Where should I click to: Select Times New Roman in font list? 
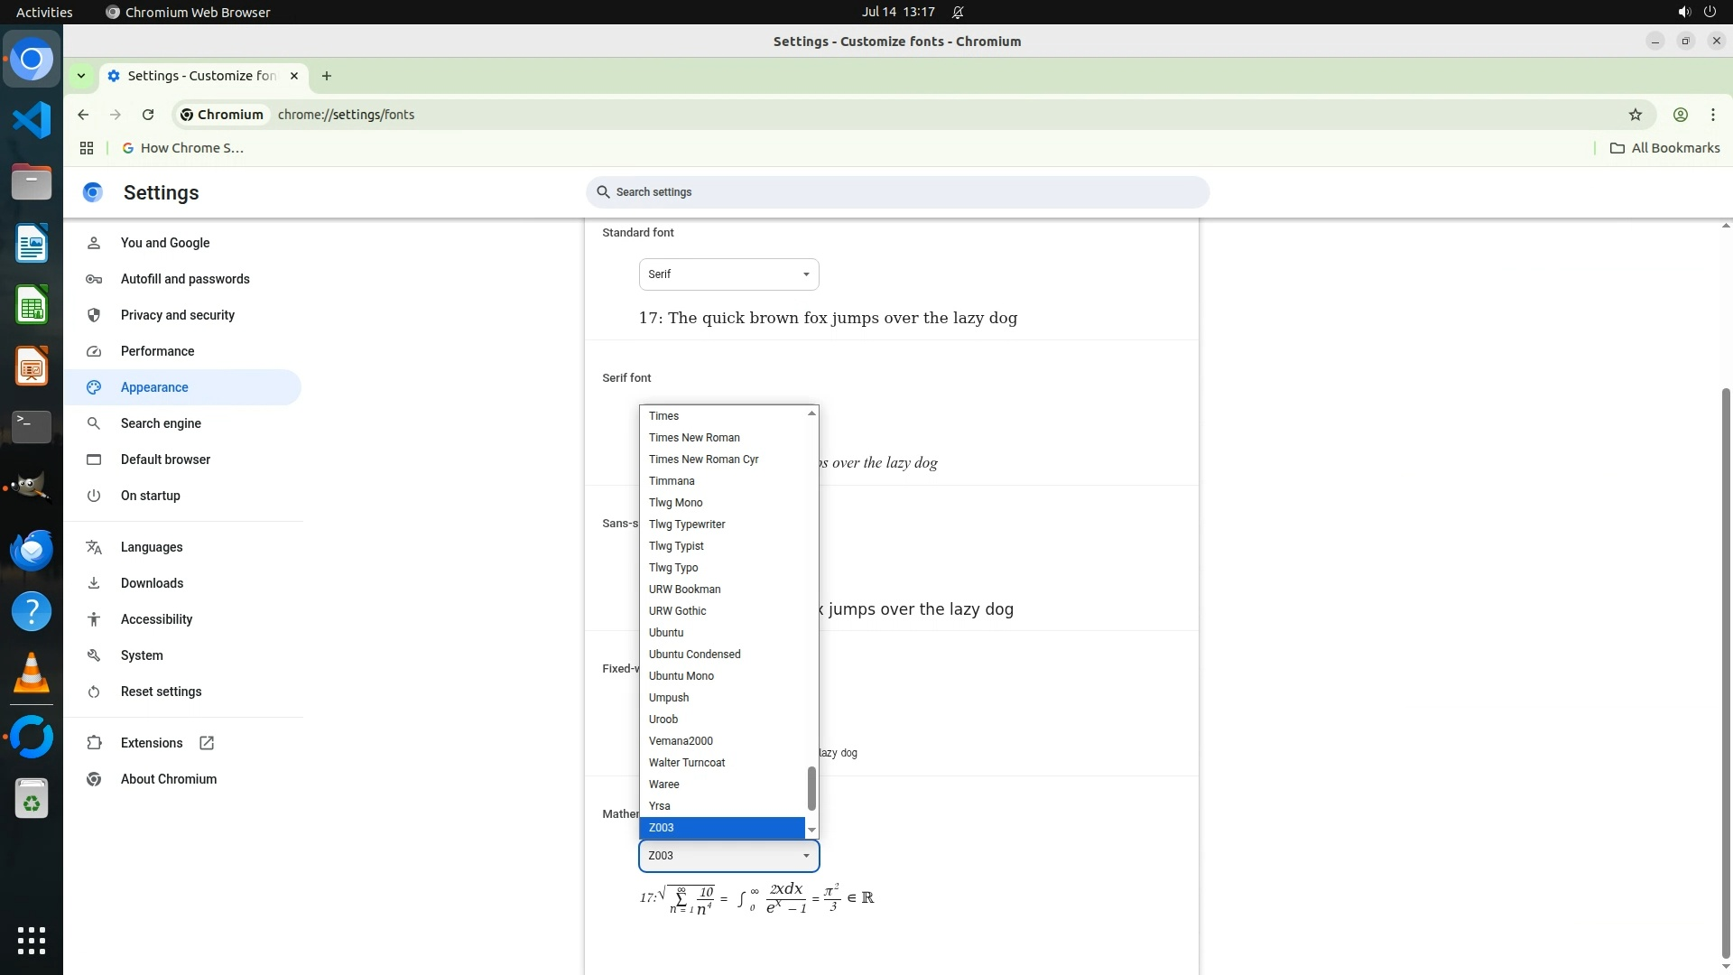(694, 438)
